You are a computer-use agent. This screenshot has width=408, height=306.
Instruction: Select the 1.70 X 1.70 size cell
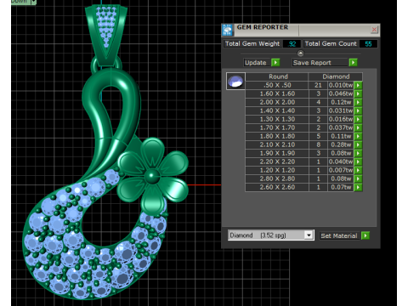coord(277,127)
